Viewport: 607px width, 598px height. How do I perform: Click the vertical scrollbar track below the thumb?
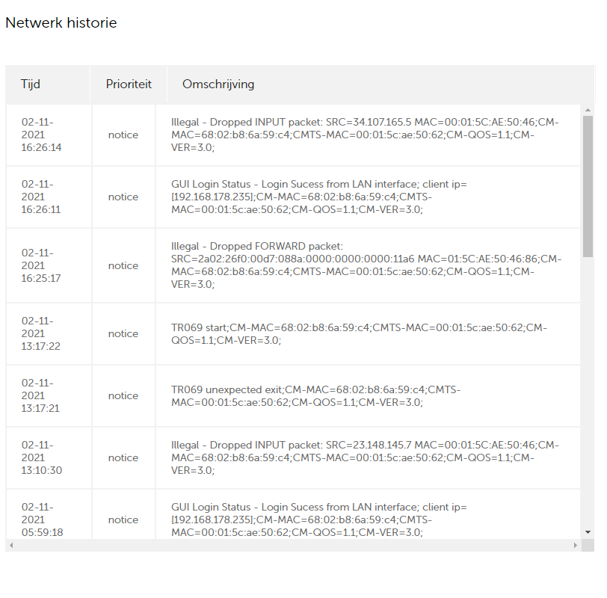tap(588, 389)
